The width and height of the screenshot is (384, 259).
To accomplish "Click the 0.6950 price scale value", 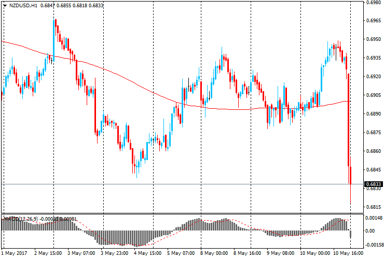I will point(374,39).
